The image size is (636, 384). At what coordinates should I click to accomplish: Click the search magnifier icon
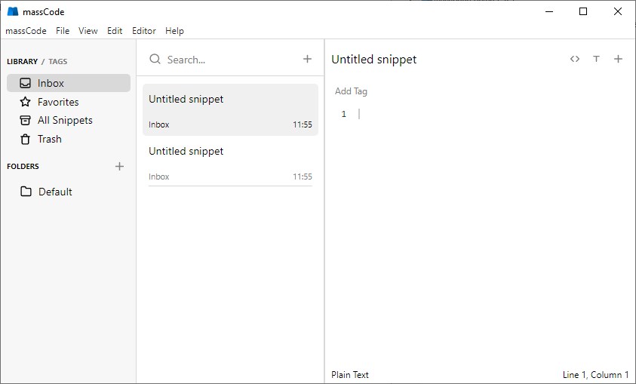(155, 59)
